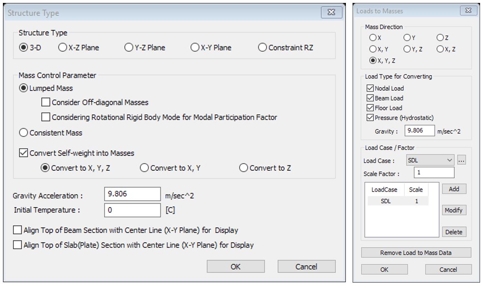Toggle the Pressure (Hydrostatic) checkbox

click(370, 118)
